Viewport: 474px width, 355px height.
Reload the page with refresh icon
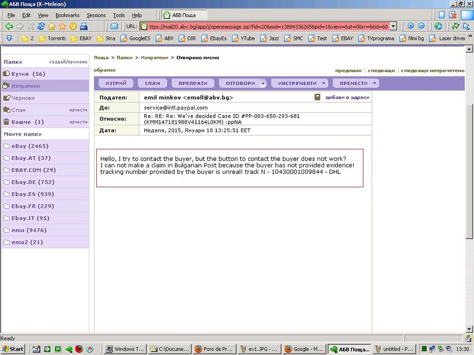(x=41, y=27)
